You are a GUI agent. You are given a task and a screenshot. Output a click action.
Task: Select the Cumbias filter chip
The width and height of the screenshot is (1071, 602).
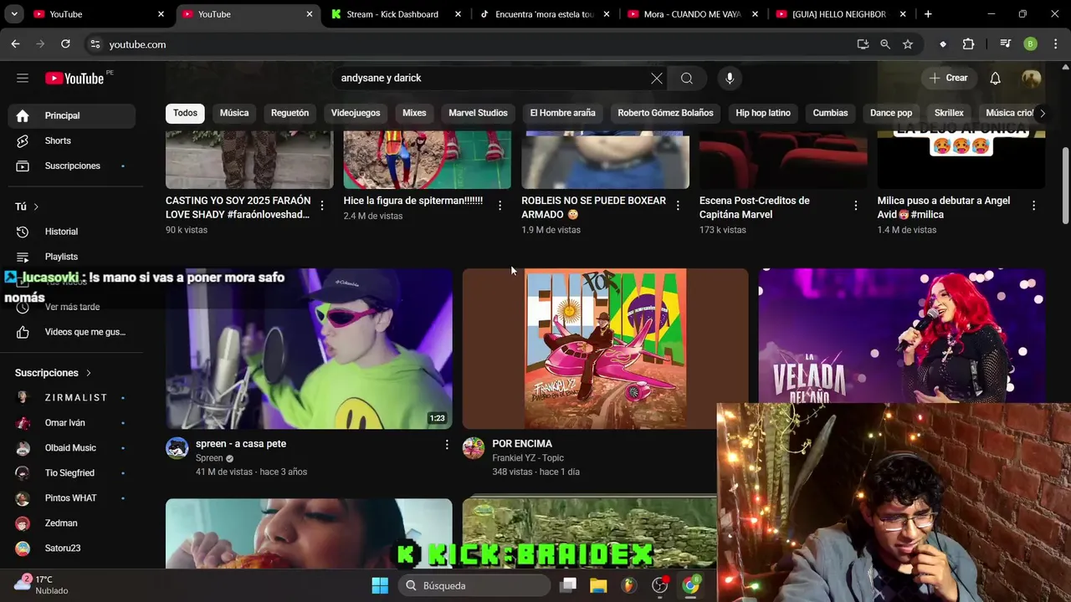click(x=830, y=113)
